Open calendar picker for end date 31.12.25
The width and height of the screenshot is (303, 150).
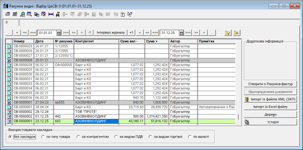[181, 33]
